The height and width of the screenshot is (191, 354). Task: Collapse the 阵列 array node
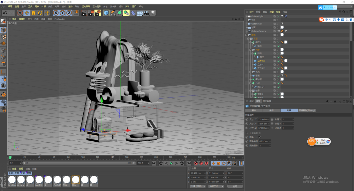(252, 53)
